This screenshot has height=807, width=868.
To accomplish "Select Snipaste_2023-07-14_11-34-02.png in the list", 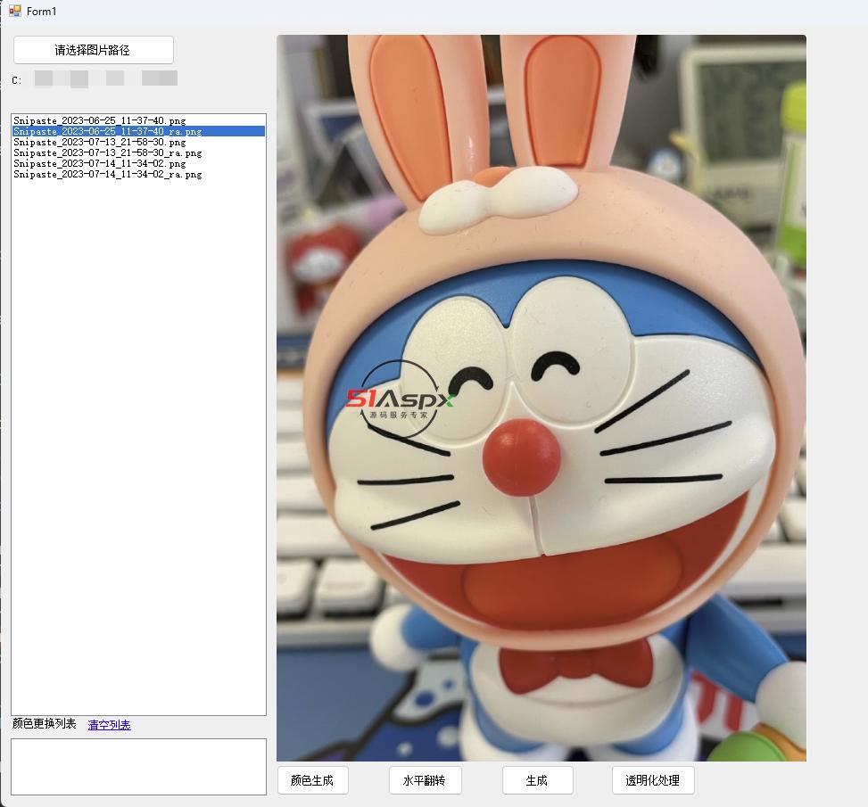I will point(138,163).
